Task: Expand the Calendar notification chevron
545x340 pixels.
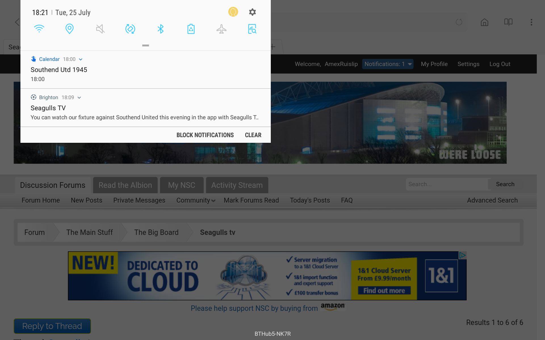Action: [x=81, y=59]
